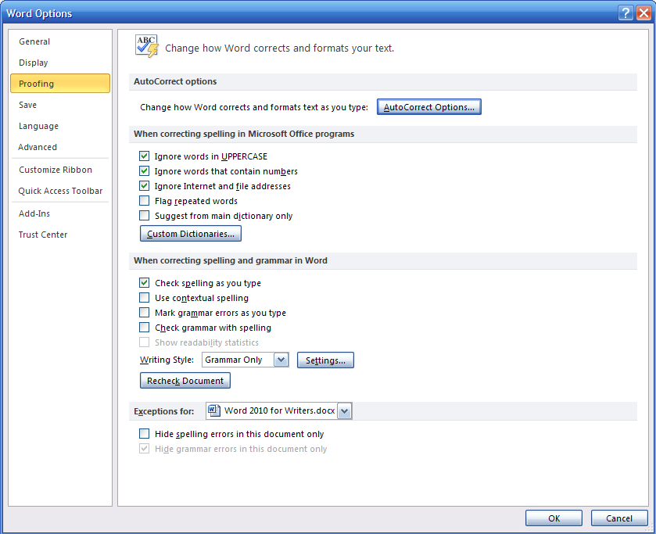Enable Flag repeated words

[x=145, y=200]
